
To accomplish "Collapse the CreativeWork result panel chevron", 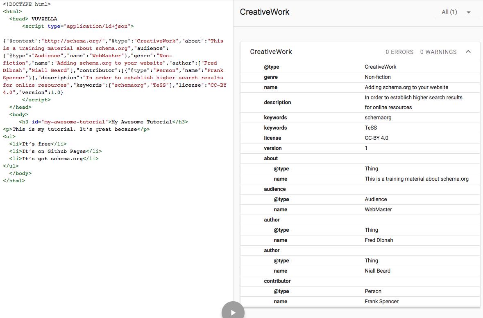I will pos(468,52).
